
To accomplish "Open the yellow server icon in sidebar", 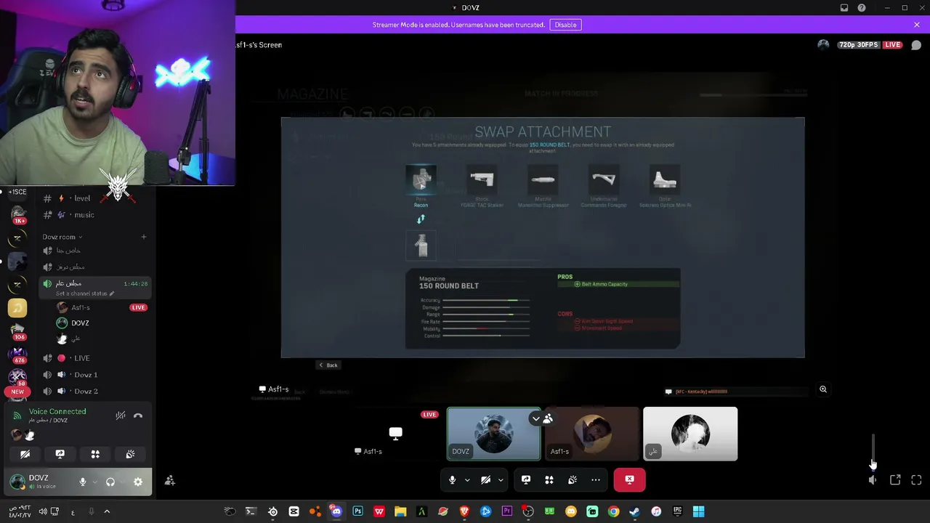I will (17, 309).
